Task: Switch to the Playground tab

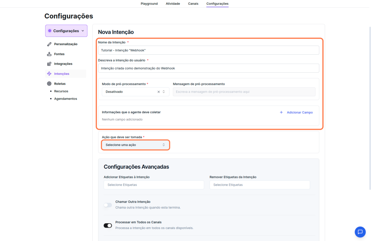Action: 149,4
